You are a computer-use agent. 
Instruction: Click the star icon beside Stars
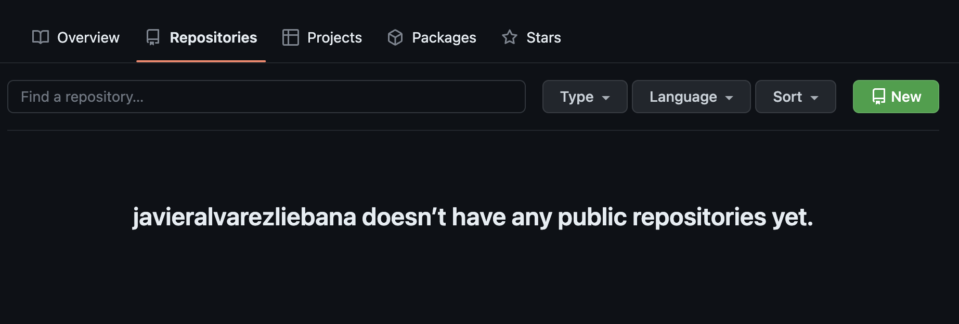click(x=510, y=37)
